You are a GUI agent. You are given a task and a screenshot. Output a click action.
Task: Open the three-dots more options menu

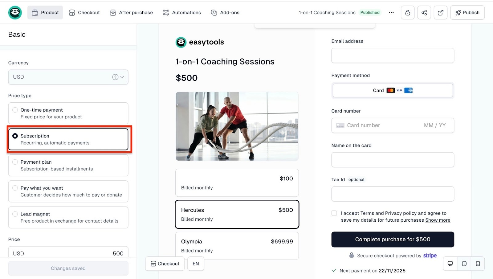[x=391, y=13]
